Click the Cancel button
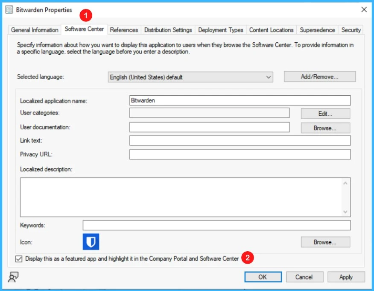Screen dimensions: 374x291 click(x=304, y=277)
